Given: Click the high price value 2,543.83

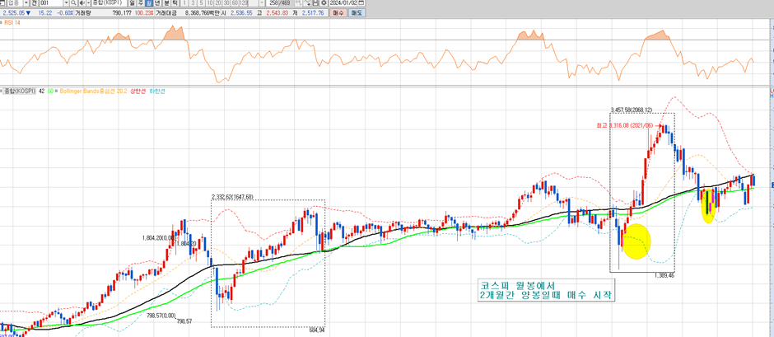Looking at the screenshot, I should pos(277,13).
